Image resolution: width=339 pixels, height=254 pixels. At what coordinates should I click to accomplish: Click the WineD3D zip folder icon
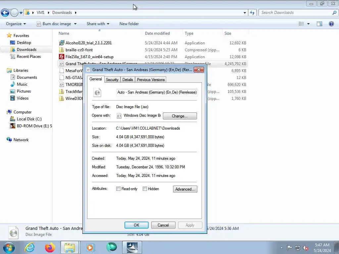click(x=62, y=98)
